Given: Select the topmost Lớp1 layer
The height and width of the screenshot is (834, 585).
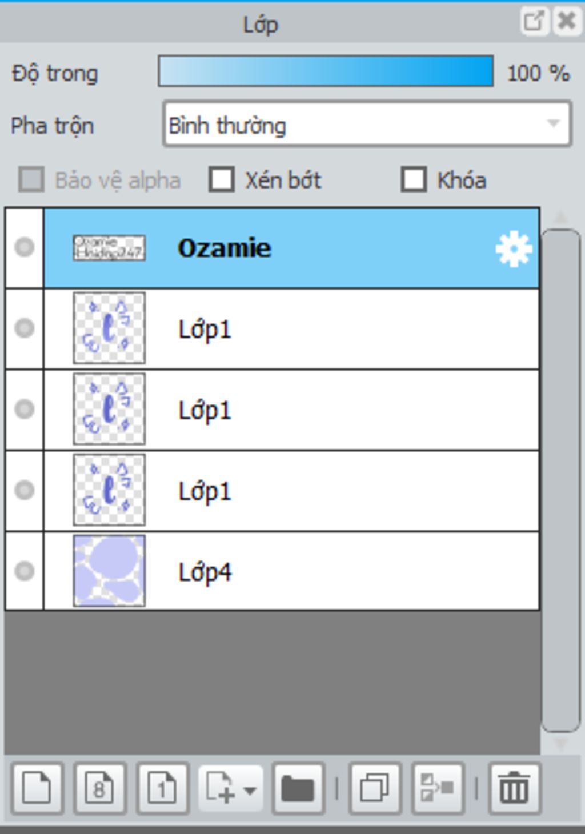Looking at the screenshot, I should [x=291, y=328].
